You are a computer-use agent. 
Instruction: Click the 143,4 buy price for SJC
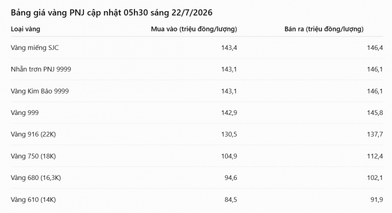click(228, 48)
